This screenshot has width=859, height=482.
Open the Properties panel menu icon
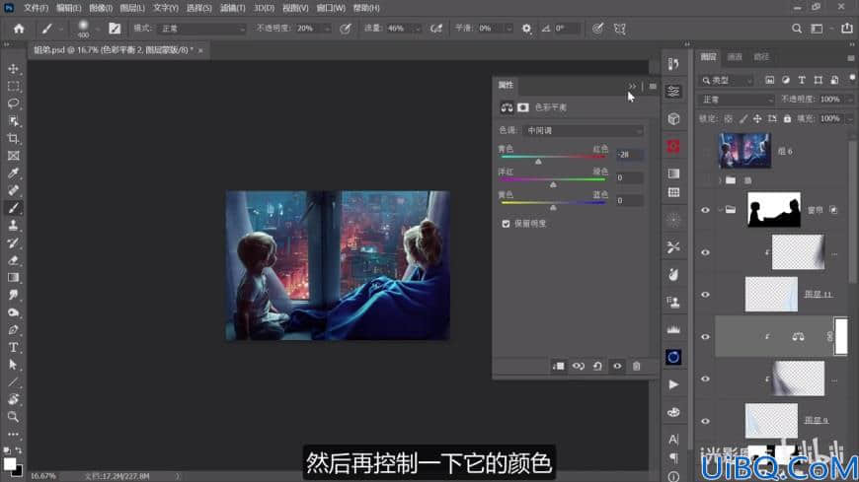[x=653, y=87]
